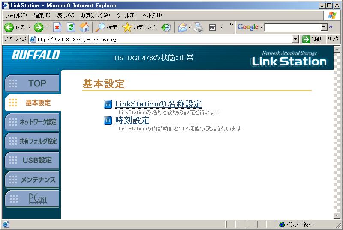Go to the home page via the house icon

coord(84,27)
